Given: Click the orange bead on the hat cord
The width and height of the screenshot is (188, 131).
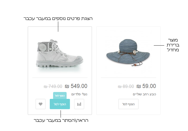Looking at the screenshot, I should pyautogui.click(x=135, y=65).
